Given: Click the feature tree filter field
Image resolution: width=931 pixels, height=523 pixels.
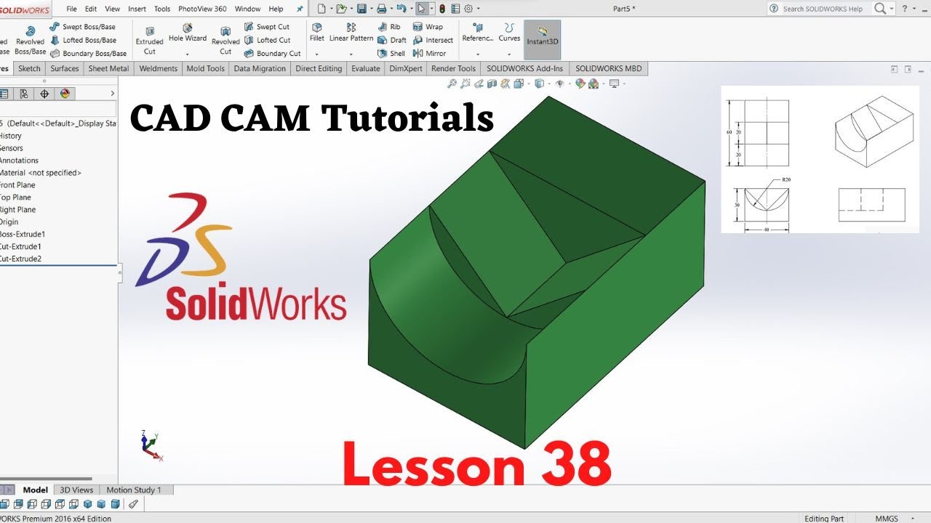Looking at the screenshot, I should coord(58,109).
